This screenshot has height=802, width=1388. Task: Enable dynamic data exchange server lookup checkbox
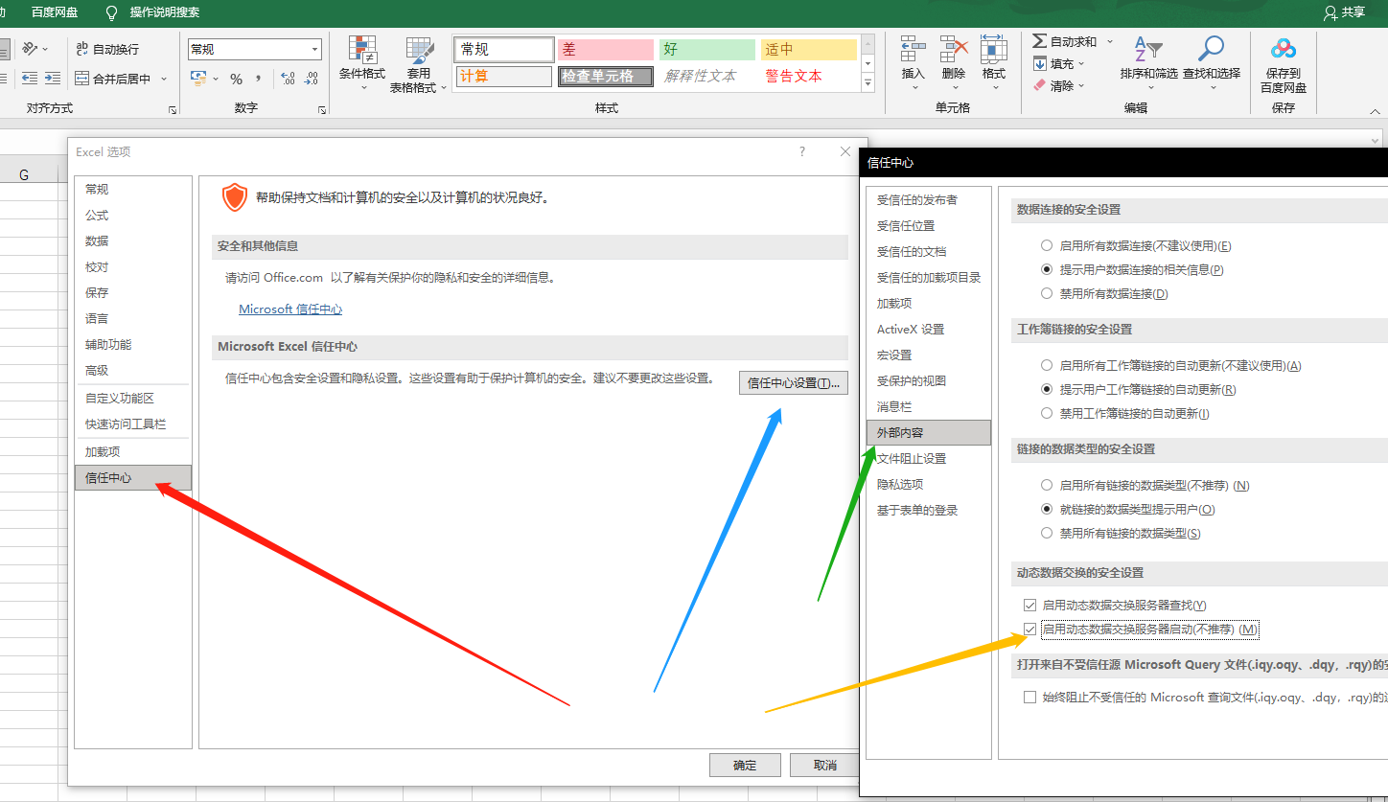(x=1030, y=606)
